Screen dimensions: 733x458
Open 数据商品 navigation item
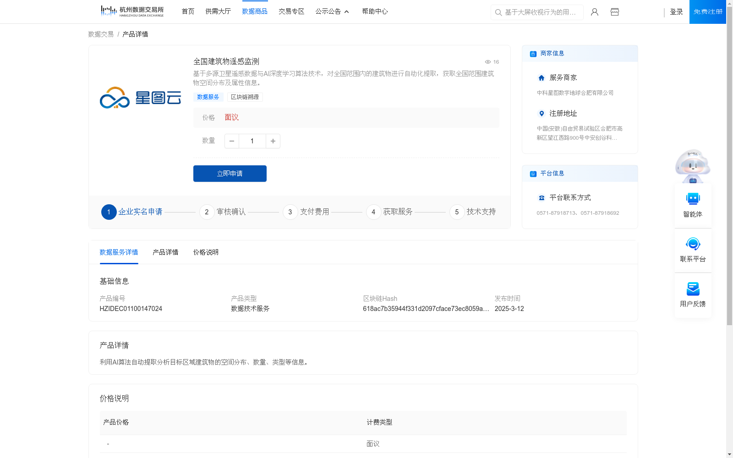(255, 11)
